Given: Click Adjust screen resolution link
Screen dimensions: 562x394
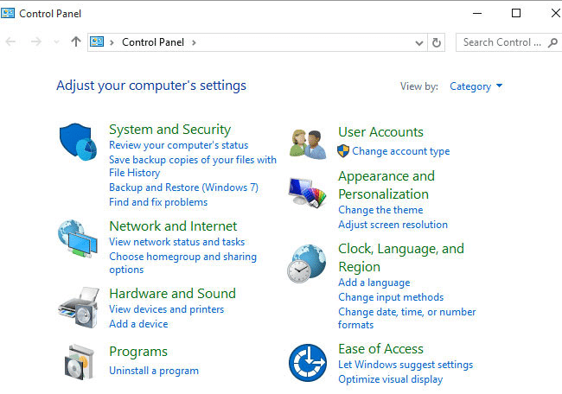Looking at the screenshot, I should pyautogui.click(x=393, y=225).
